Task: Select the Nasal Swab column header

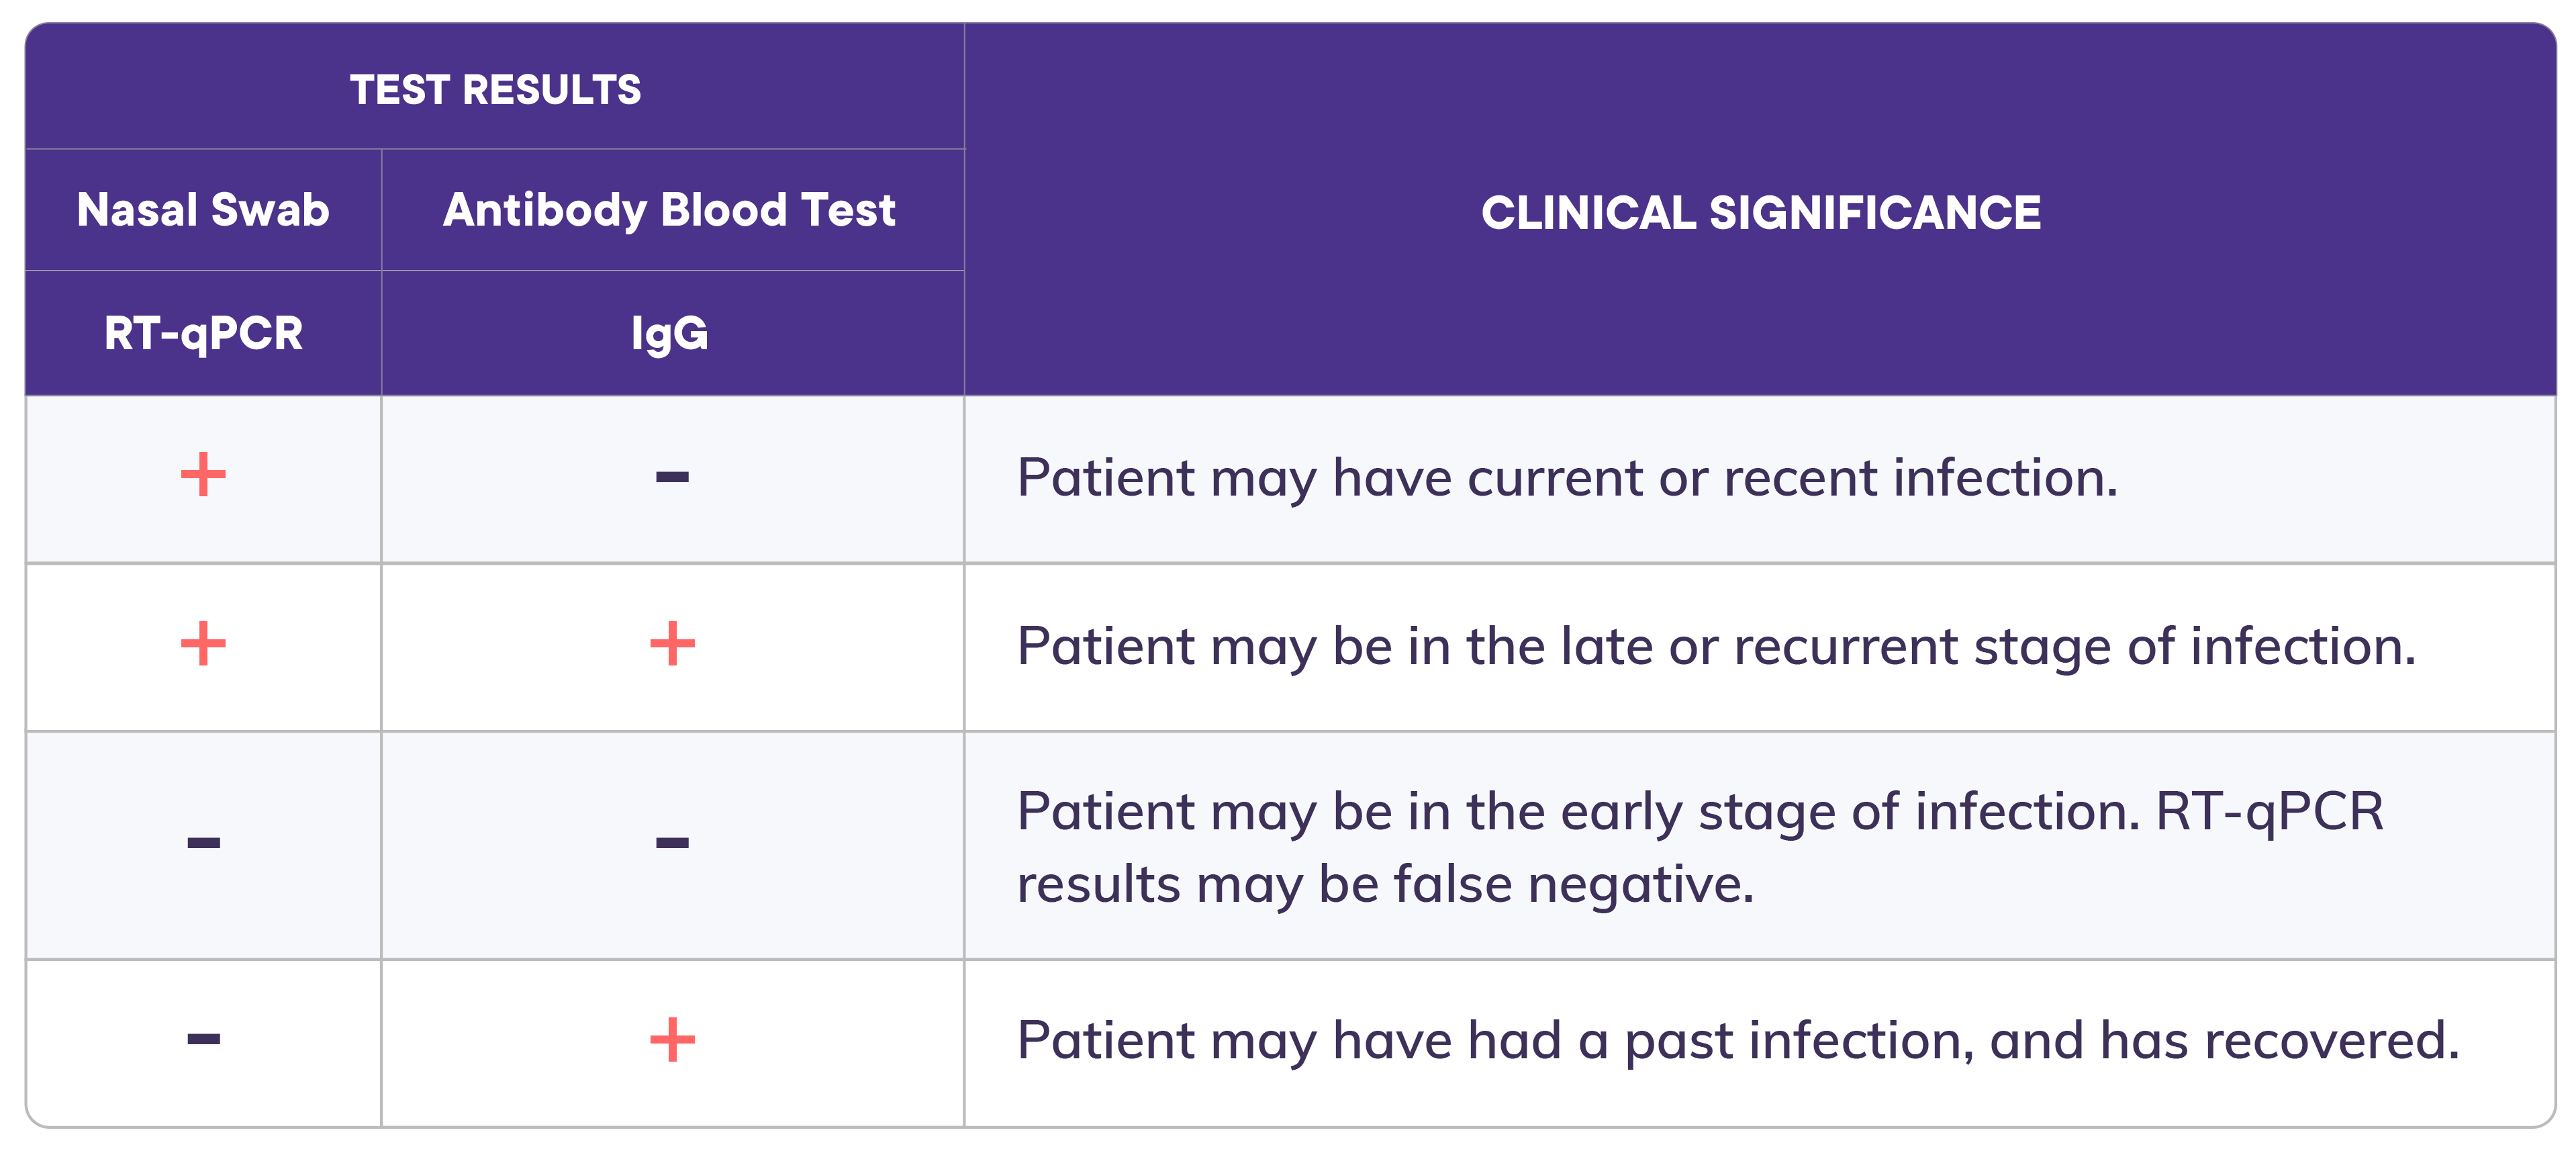Action: 203,210
